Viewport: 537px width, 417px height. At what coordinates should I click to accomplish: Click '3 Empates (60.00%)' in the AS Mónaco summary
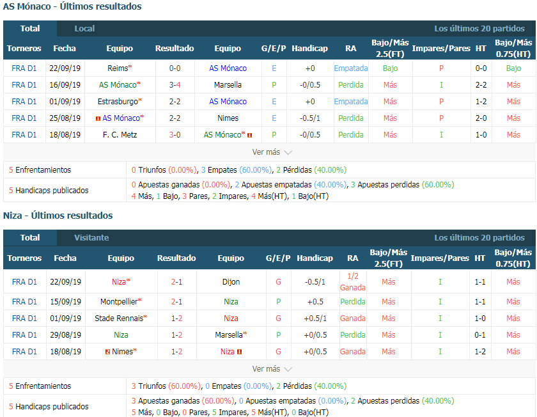(237, 170)
